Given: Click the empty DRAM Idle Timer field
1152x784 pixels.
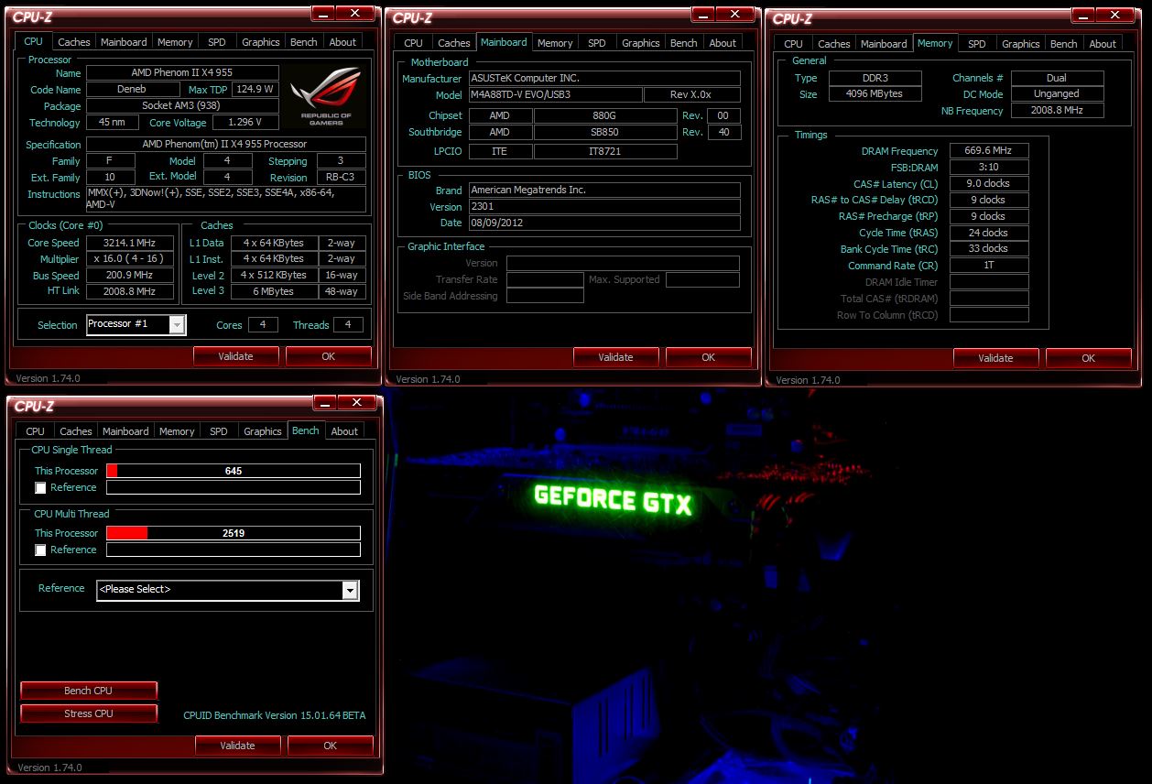Looking at the screenshot, I should (989, 282).
